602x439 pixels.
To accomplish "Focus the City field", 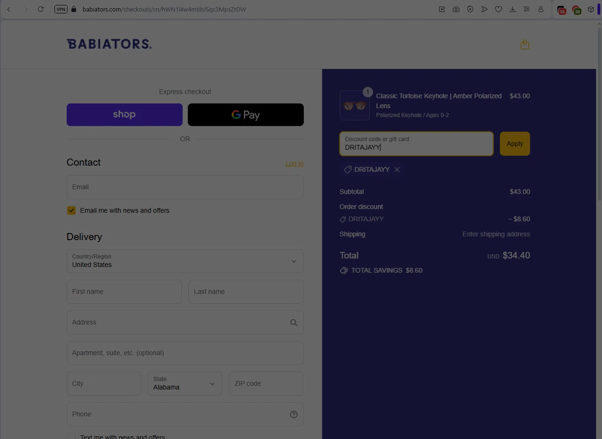I will click(104, 384).
